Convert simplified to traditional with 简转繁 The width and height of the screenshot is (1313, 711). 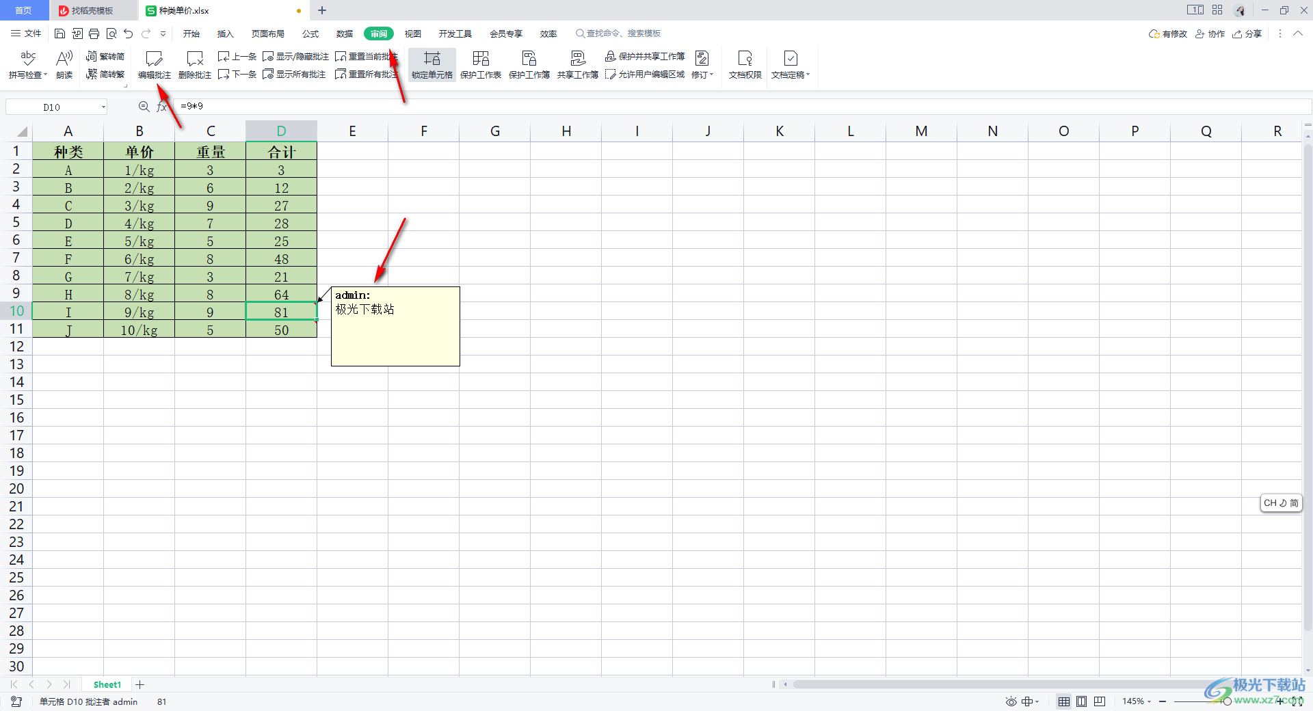(105, 74)
